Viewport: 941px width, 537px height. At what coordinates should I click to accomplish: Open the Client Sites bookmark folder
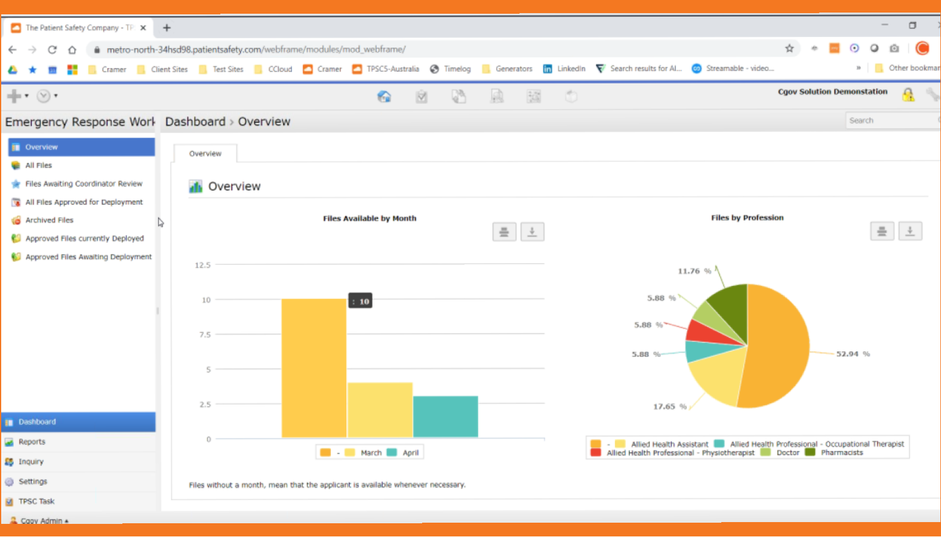[x=162, y=69]
